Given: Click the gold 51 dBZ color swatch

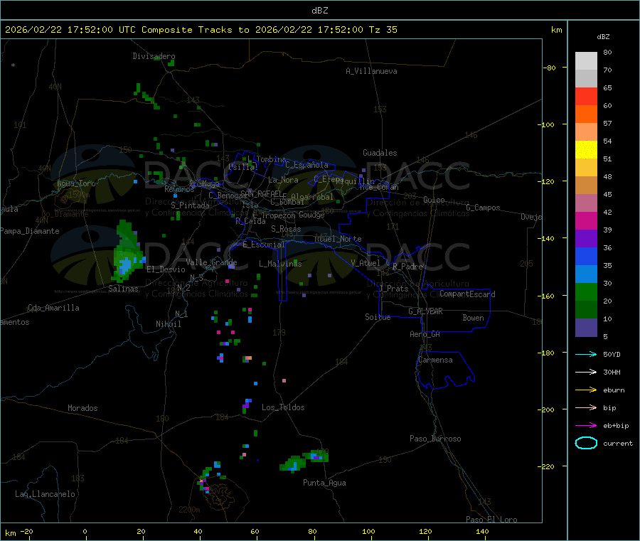Looking at the screenshot, I should (x=586, y=167).
